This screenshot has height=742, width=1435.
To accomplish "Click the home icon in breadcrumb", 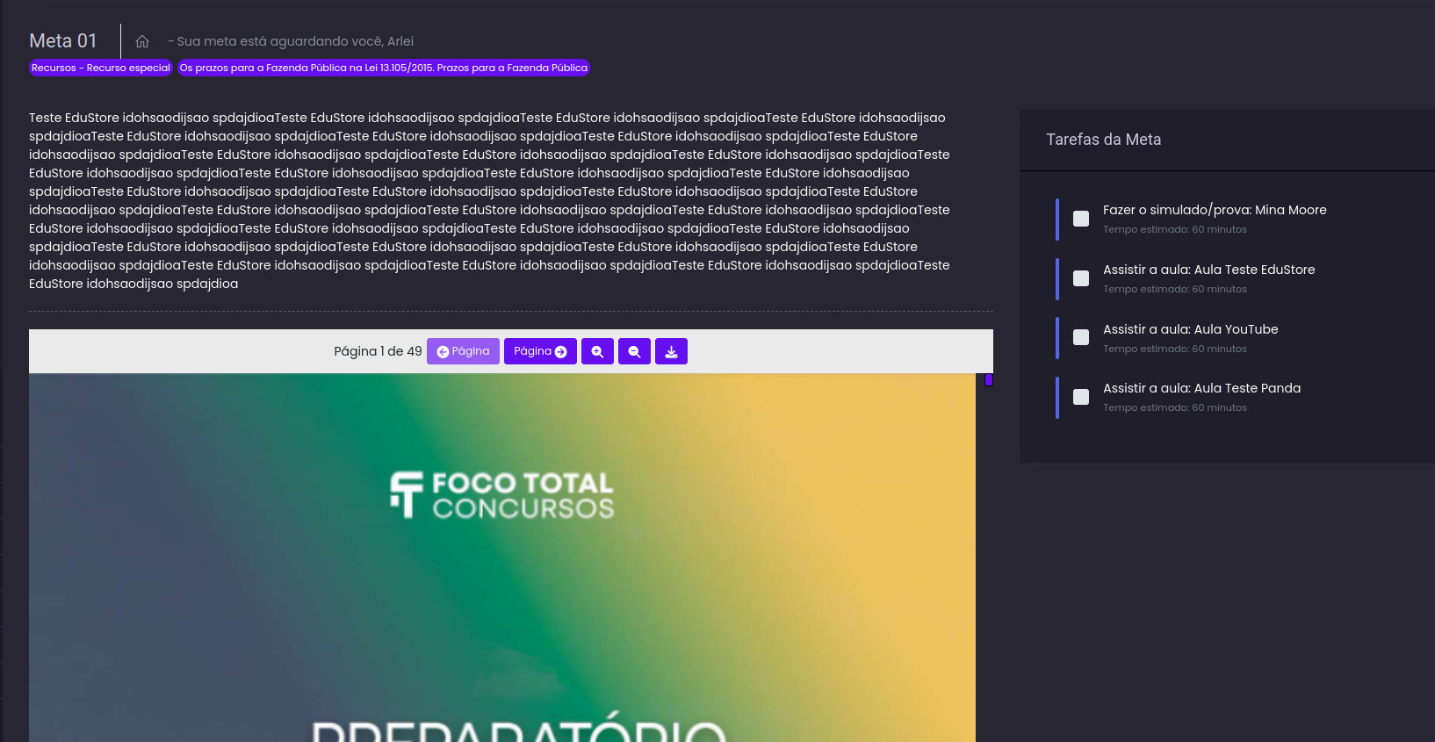I will [x=142, y=41].
